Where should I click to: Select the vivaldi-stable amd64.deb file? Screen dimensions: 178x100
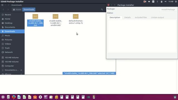pos(56,20)
